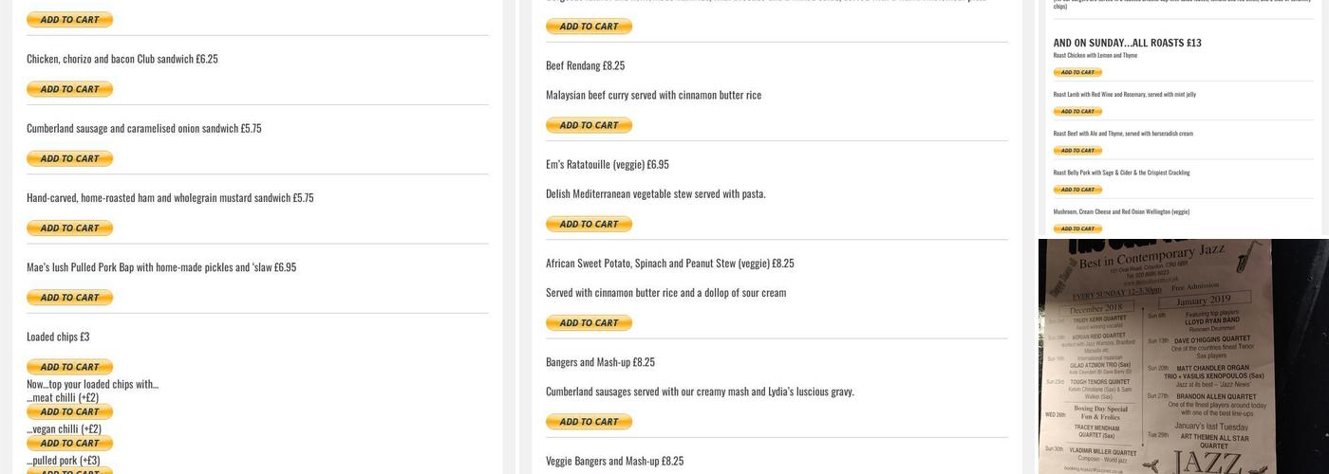
Task: Add Cumberland Bangers and Mash to cart
Action: click(589, 422)
